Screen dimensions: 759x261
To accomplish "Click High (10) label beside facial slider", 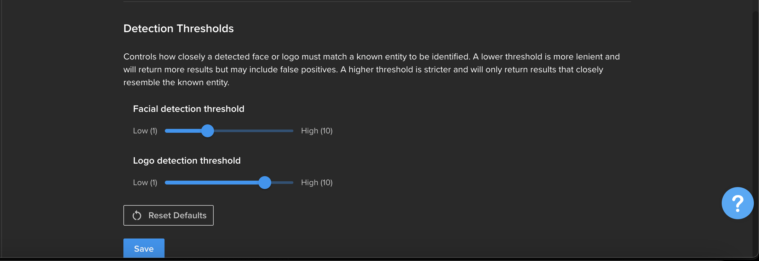I will tap(317, 131).
